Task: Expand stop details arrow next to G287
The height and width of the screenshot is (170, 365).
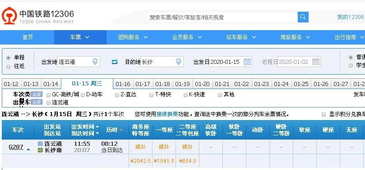Action: point(28,150)
